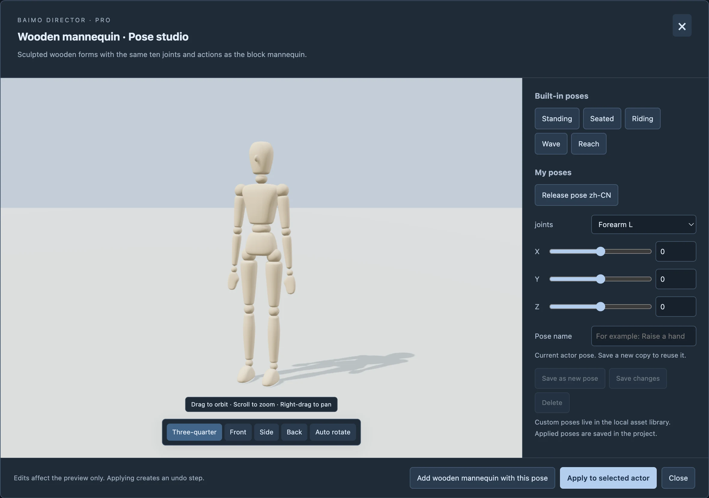This screenshot has height=498, width=709.
Task: Focus the X value number field
Action: coord(676,252)
